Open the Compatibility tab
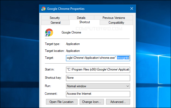The width and height of the screenshot is (171, 108). click(x=116, y=23)
